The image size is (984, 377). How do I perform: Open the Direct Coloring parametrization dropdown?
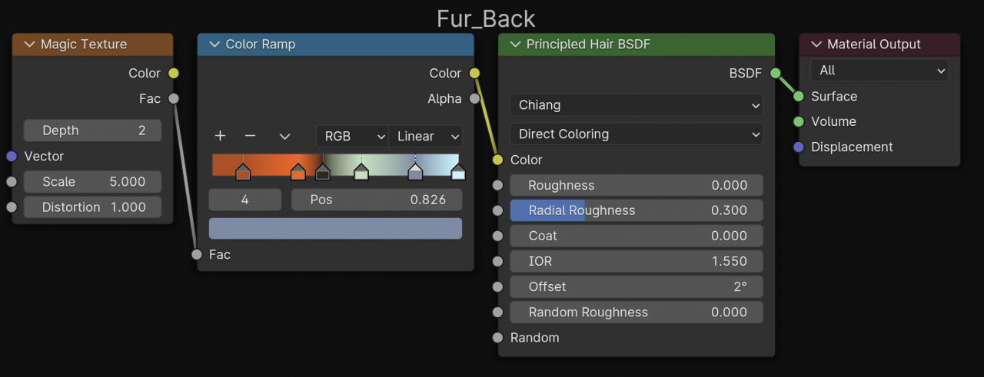coord(636,134)
